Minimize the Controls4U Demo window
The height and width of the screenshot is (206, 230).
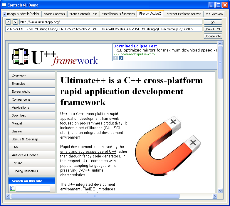211,5
